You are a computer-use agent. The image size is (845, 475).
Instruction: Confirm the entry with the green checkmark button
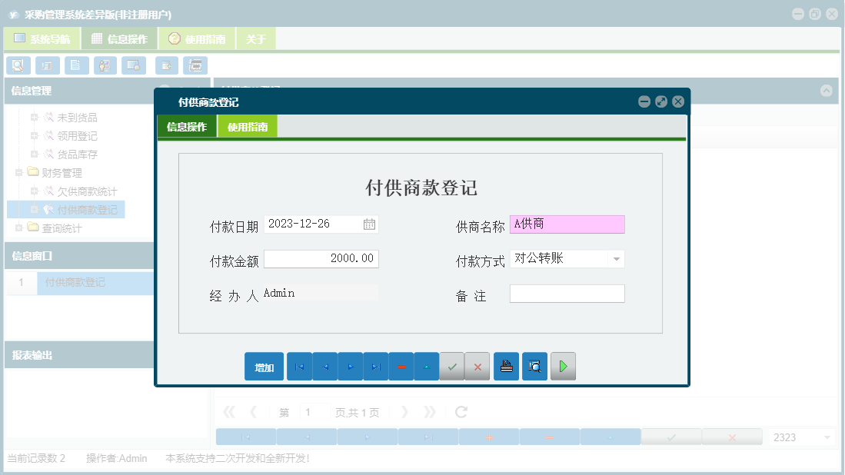[452, 367]
